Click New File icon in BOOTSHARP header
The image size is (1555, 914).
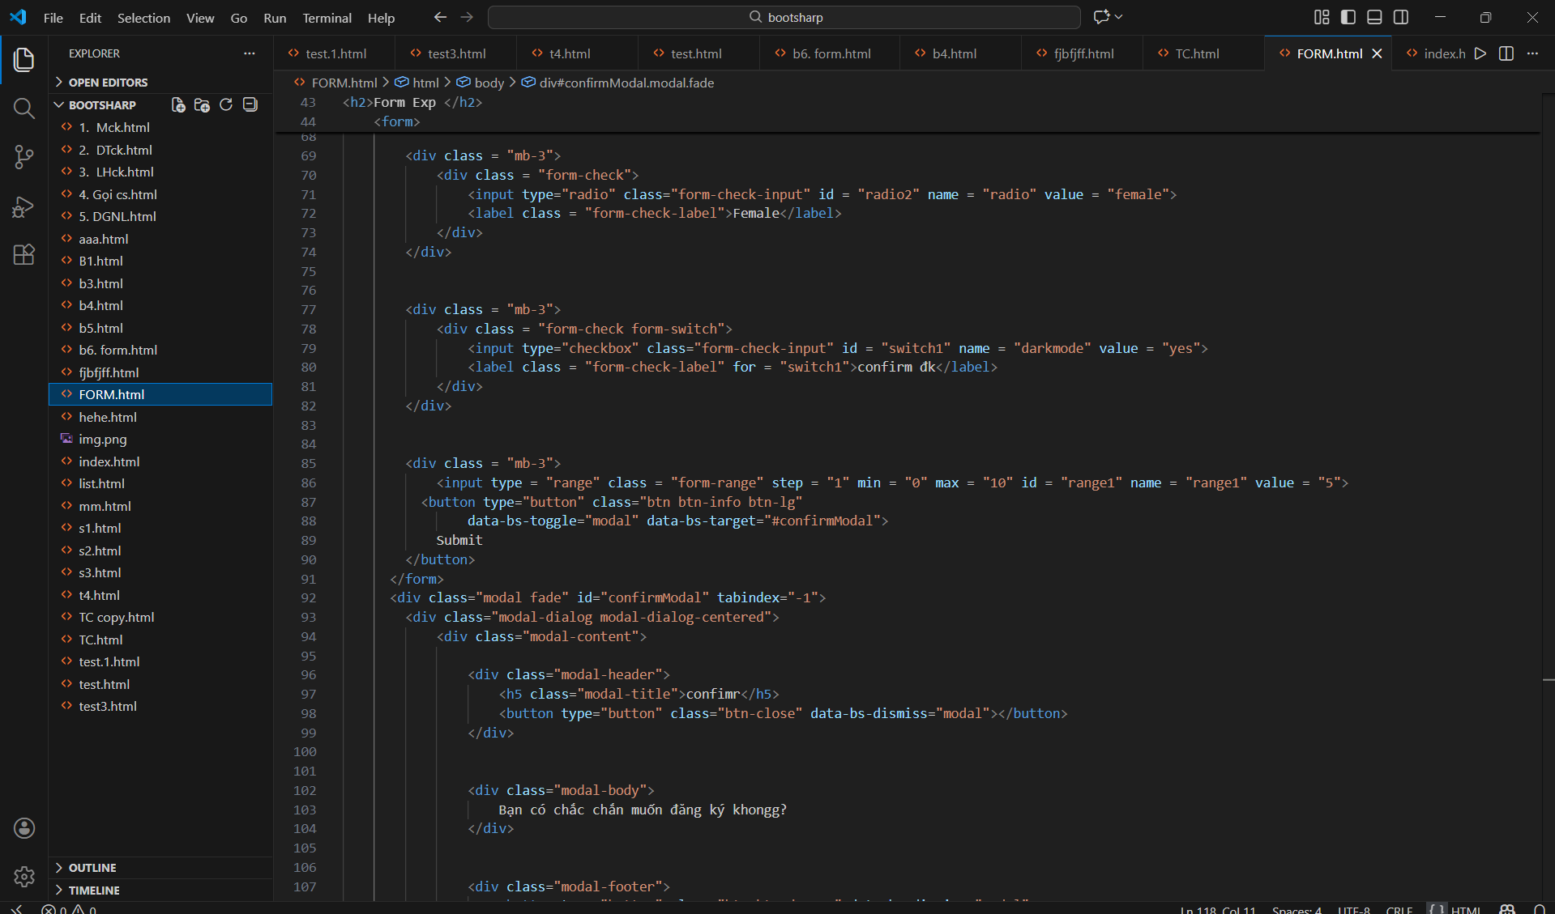pos(178,105)
